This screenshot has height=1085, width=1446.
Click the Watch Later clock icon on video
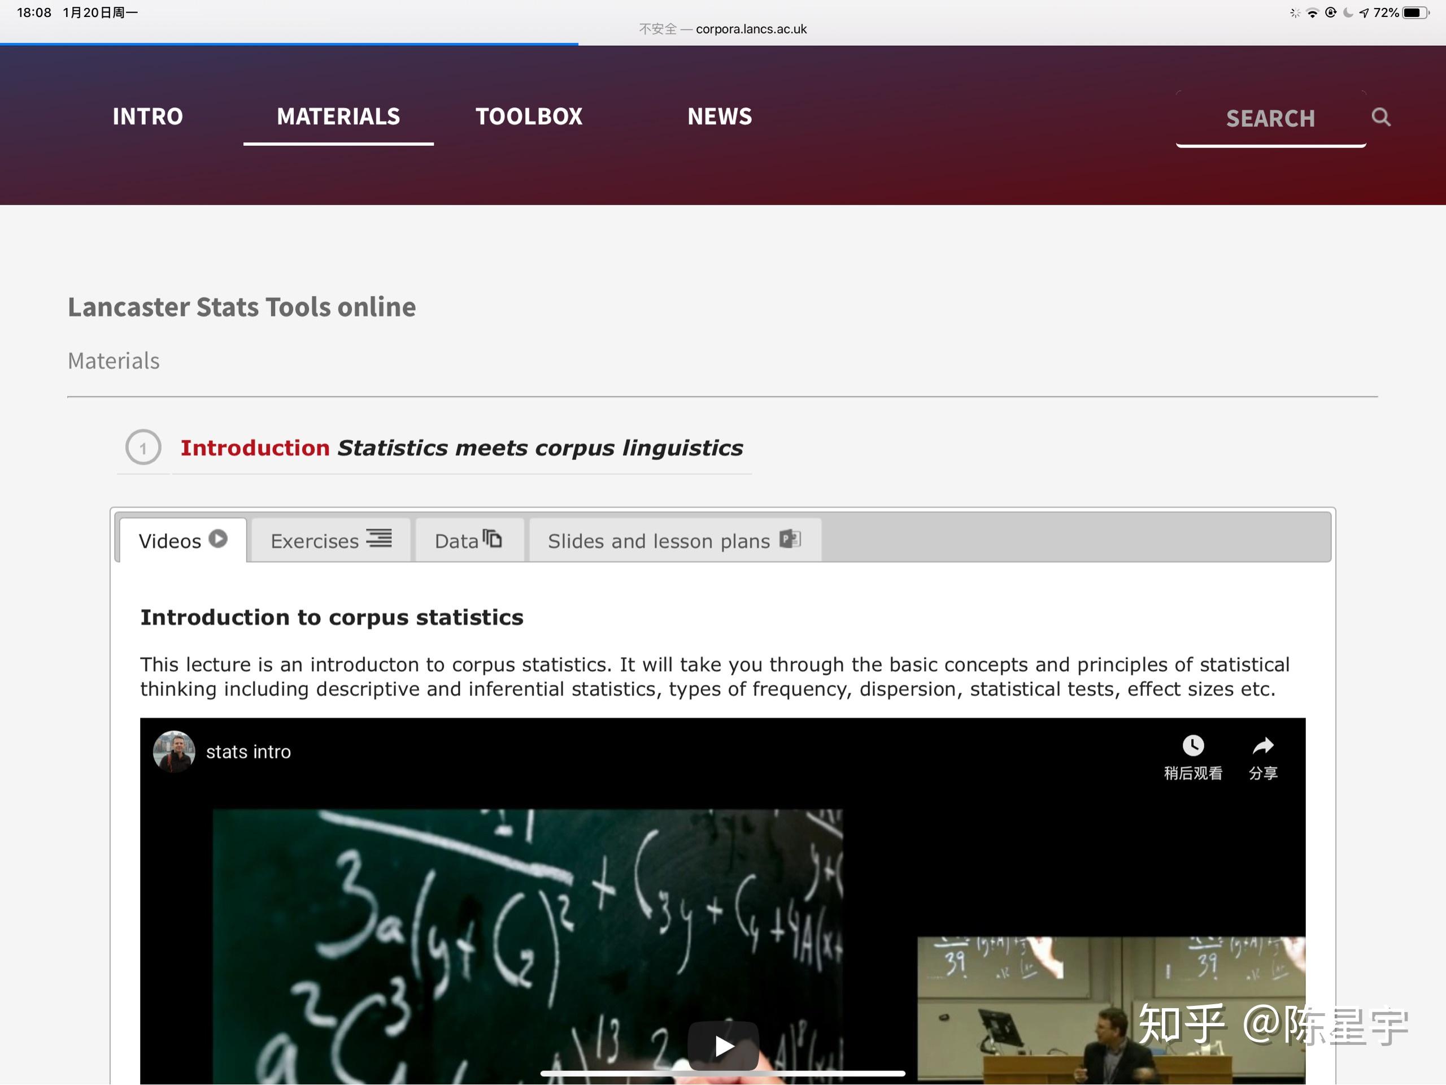pos(1194,747)
